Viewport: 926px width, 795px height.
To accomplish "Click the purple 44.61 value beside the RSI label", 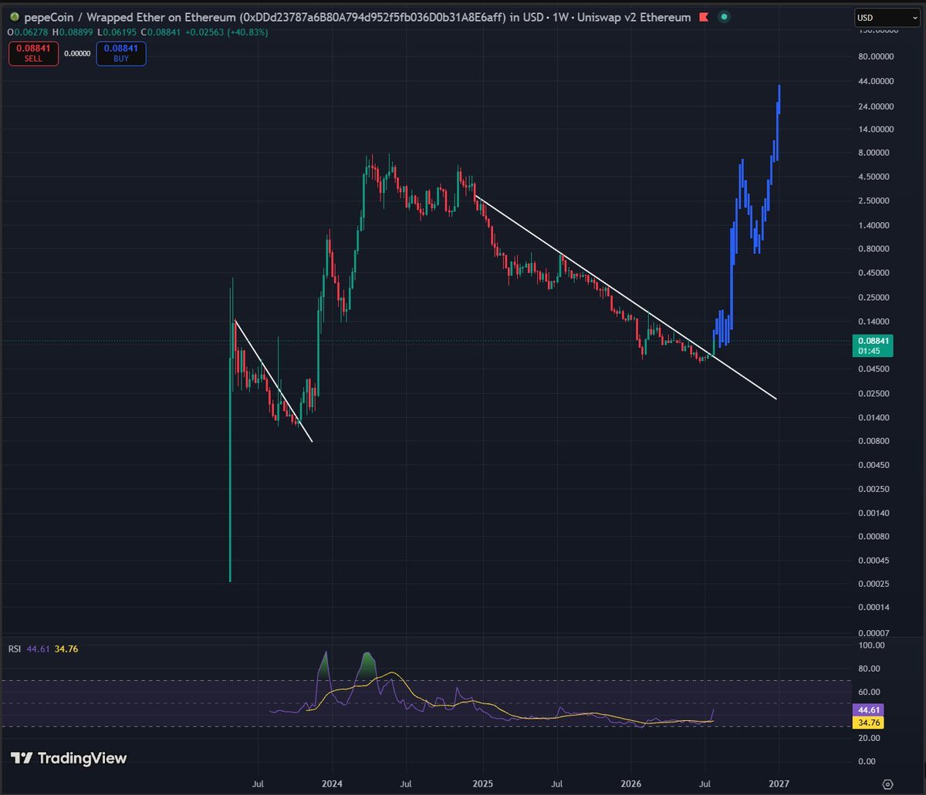I will point(37,649).
